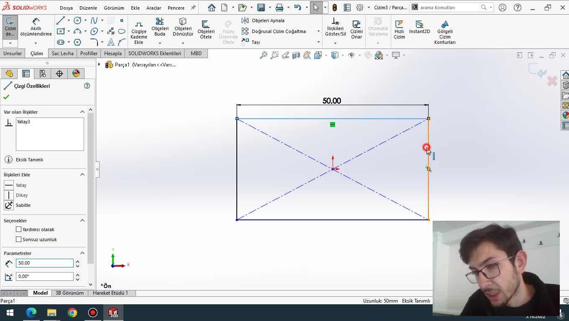This screenshot has height=321, width=569.
Task: Click Objeleri Ötele offset tool
Action: (x=206, y=29)
